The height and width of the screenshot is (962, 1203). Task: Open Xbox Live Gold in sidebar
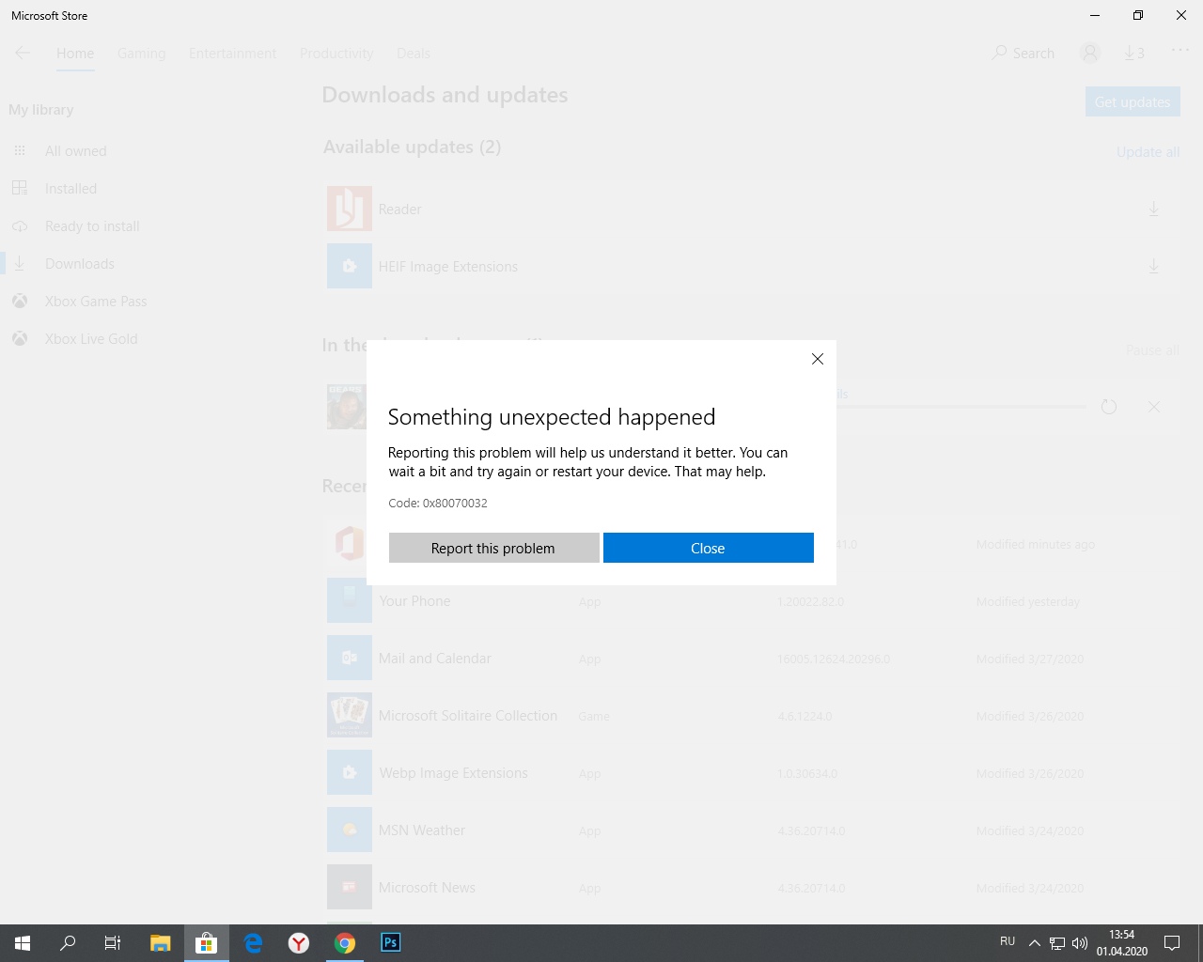tap(91, 339)
